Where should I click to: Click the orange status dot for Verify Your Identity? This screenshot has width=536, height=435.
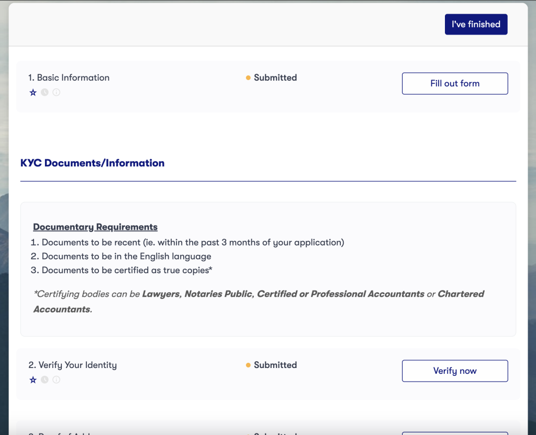(248, 365)
